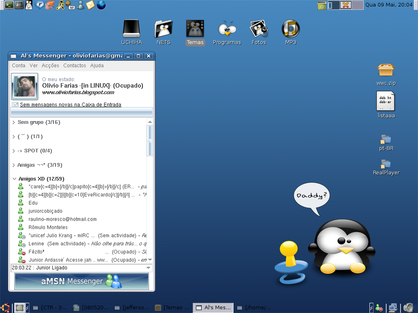
Task: Open the UCHIHA drive desktop icon
Action: pyautogui.click(x=131, y=32)
